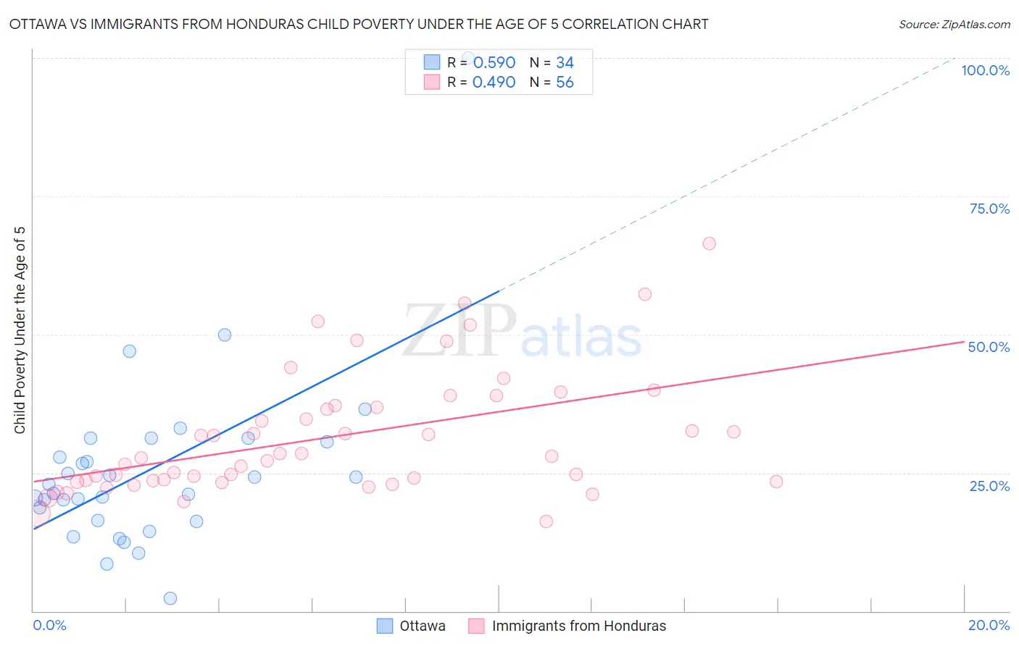Click the chart title text
The width and height of the screenshot is (1019, 646).
pos(359,24)
